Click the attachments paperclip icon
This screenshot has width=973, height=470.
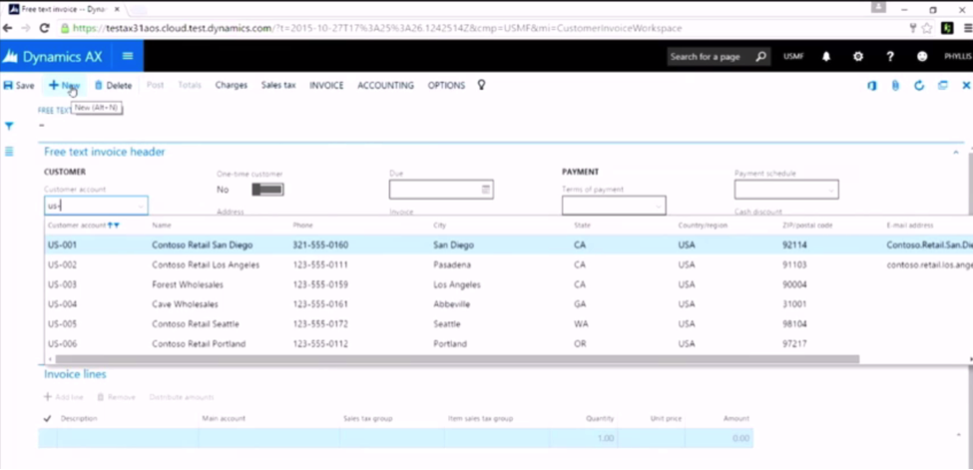tap(895, 86)
